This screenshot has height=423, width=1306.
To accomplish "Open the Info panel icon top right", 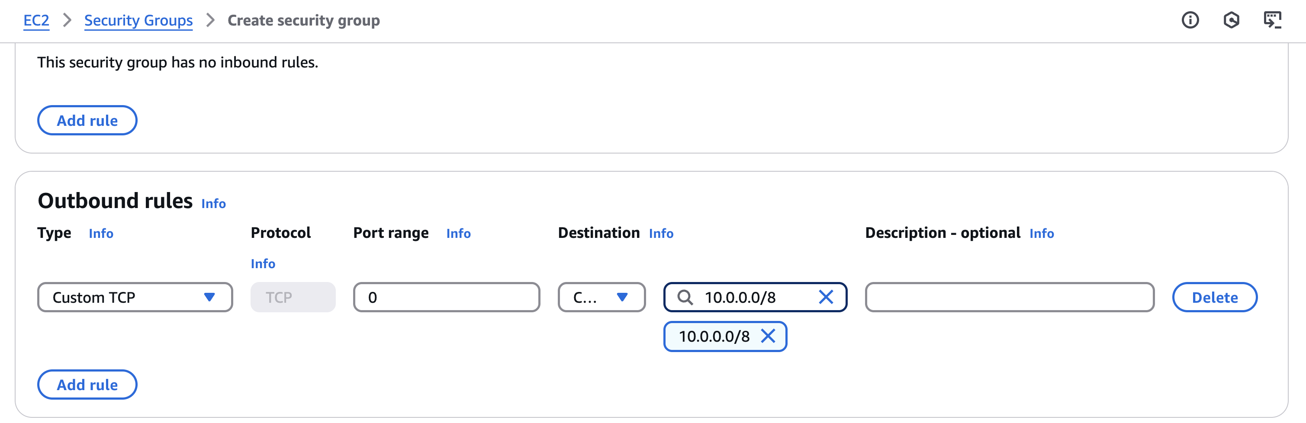I will pyautogui.click(x=1190, y=20).
